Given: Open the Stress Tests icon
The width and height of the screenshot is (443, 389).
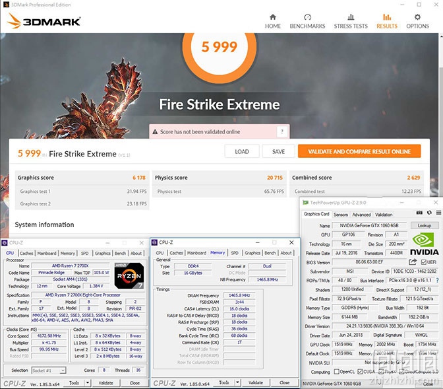Looking at the screenshot, I should [351, 17].
